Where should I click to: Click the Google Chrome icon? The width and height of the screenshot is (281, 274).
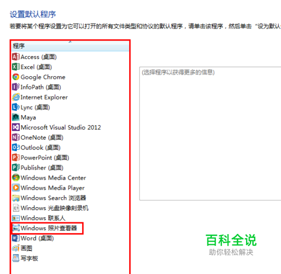[x=16, y=77]
